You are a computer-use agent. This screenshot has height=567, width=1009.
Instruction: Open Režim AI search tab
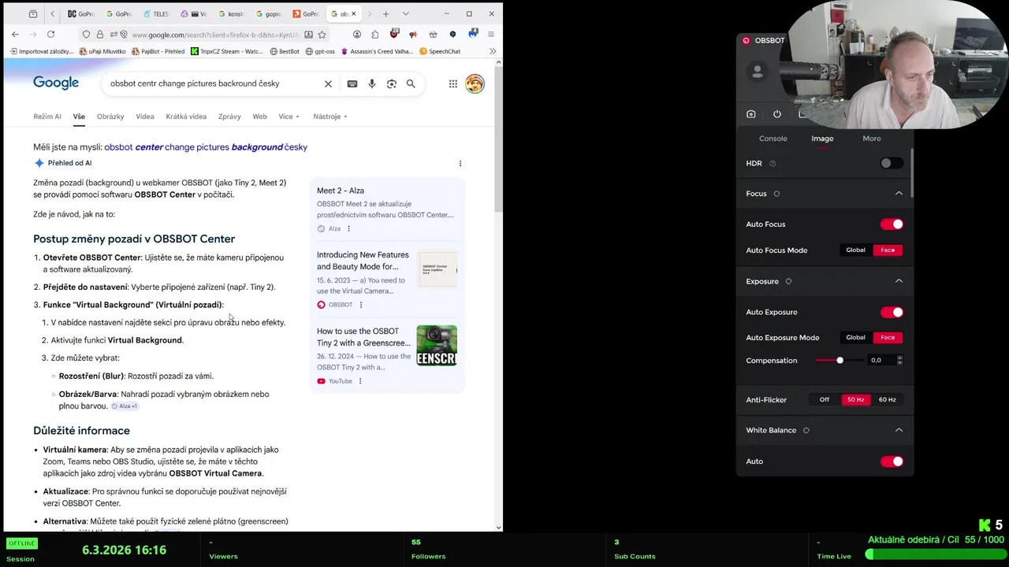tap(47, 117)
